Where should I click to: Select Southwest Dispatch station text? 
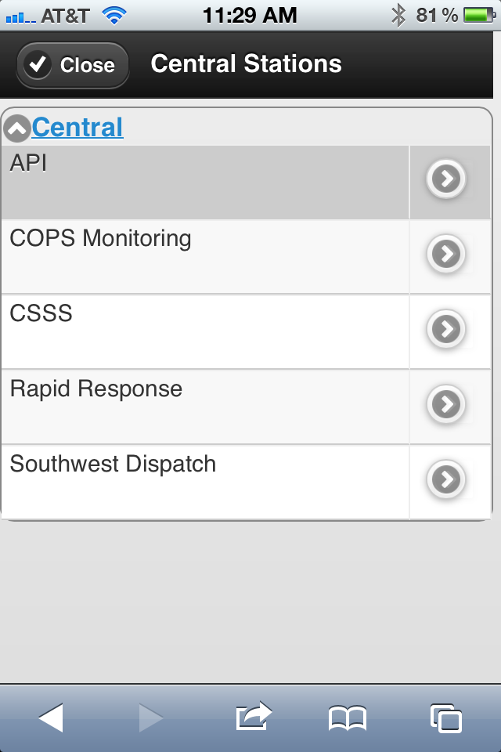pos(114,465)
